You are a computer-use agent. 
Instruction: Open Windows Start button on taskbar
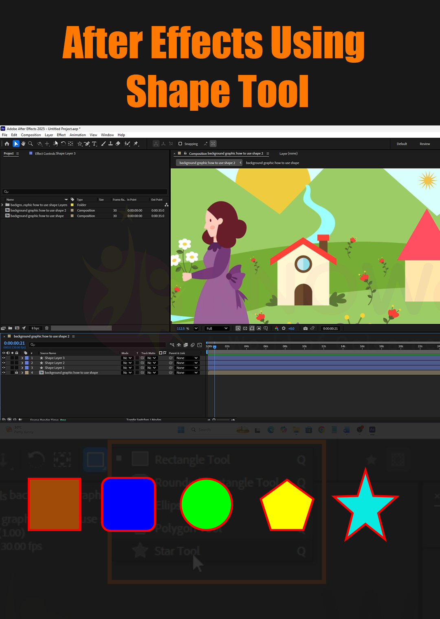point(181,430)
